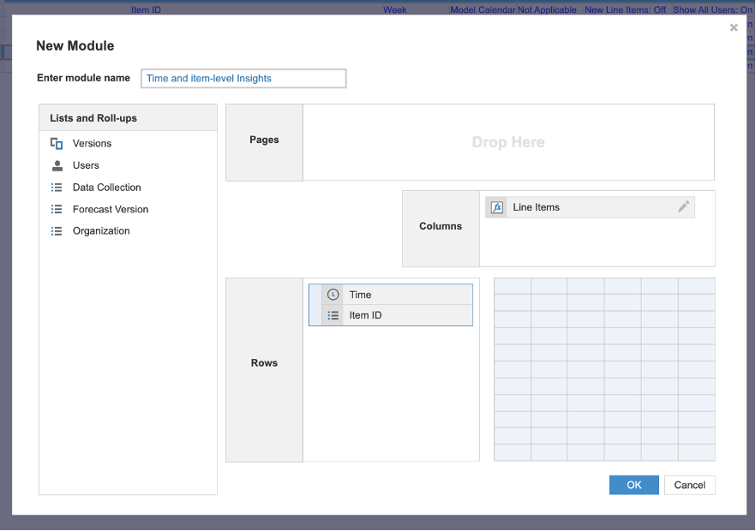The height and width of the screenshot is (531, 756).
Task: Click Model Calendar Not Applicable
Action: (x=513, y=9)
